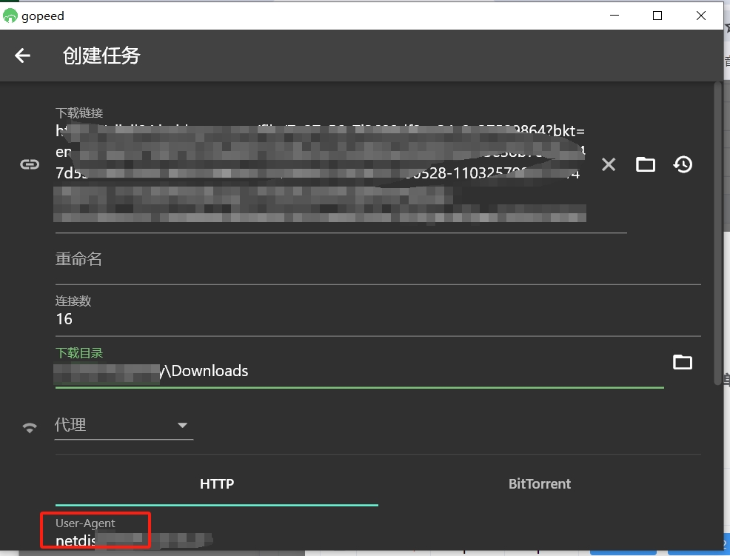Screen dimensions: 730x556
Task: Click the vertical scrollbar thumb
Action: coord(717,232)
